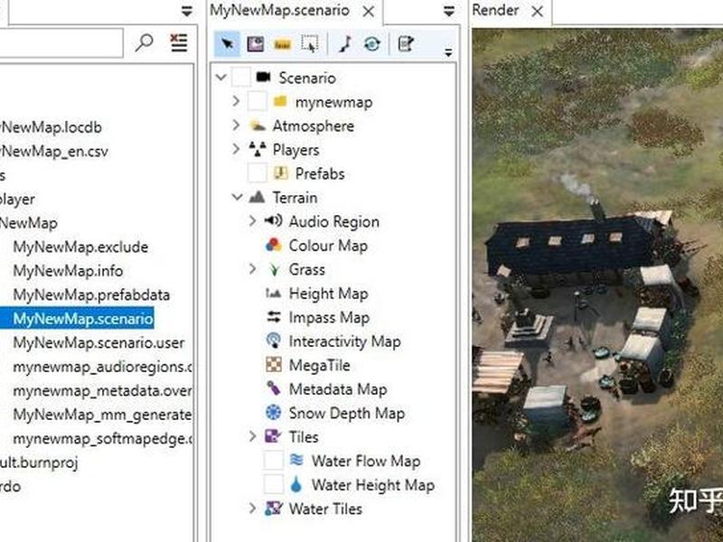The width and height of the screenshot is (723, 542).
Task: Click the Metadata Map icon
Action: (x=274, y=388)
